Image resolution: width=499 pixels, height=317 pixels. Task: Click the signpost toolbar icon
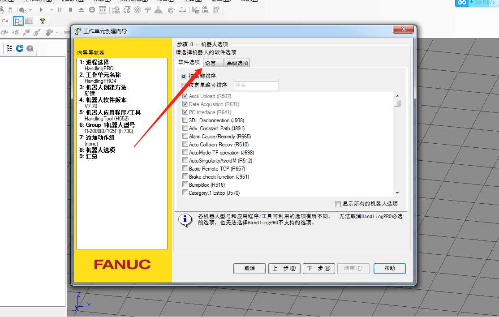(x=147, y=10)
